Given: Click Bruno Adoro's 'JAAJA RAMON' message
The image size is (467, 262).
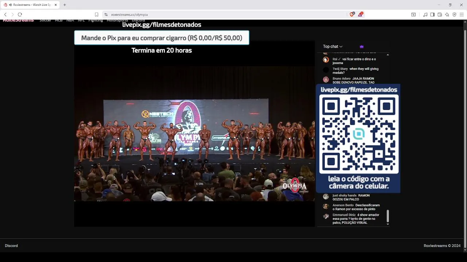Looking at the screenshot, I should 353,80.
